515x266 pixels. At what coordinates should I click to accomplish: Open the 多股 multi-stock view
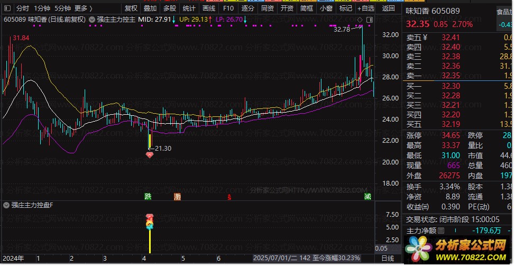click(x=170, y=8)
